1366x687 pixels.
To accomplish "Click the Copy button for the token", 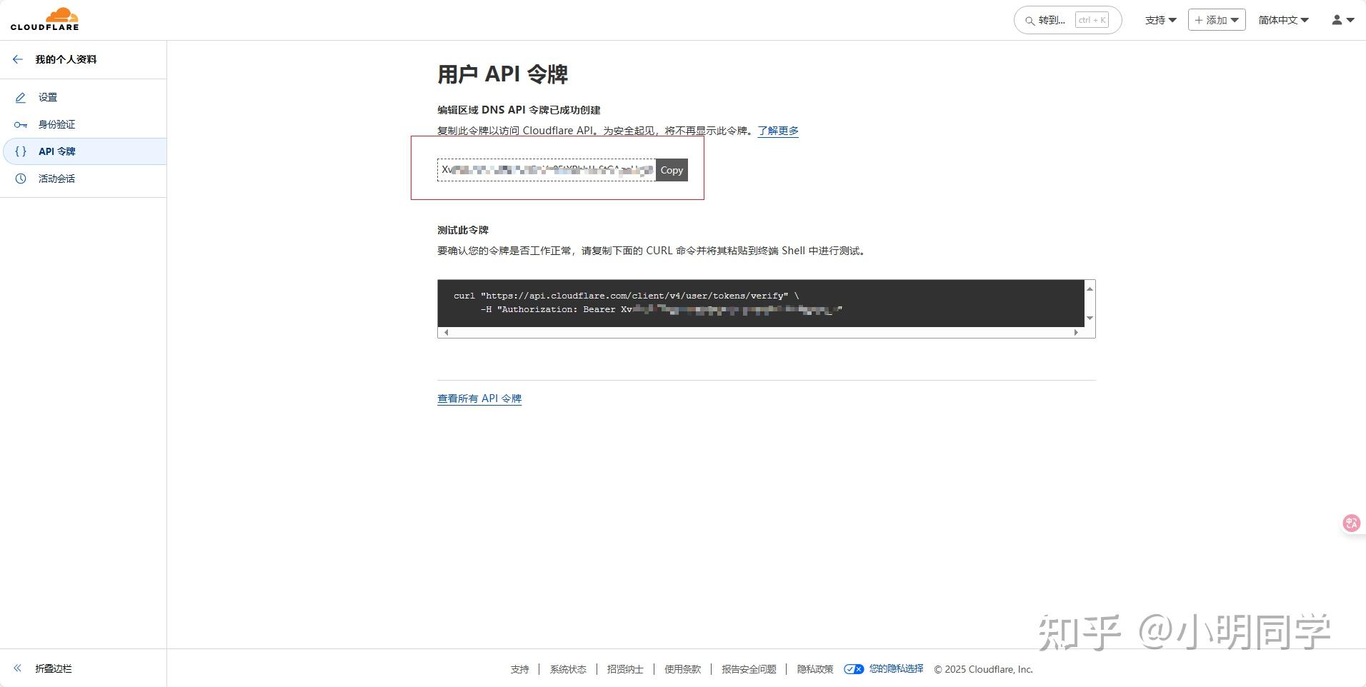I will pyautogui.click(x=671, y=170).
